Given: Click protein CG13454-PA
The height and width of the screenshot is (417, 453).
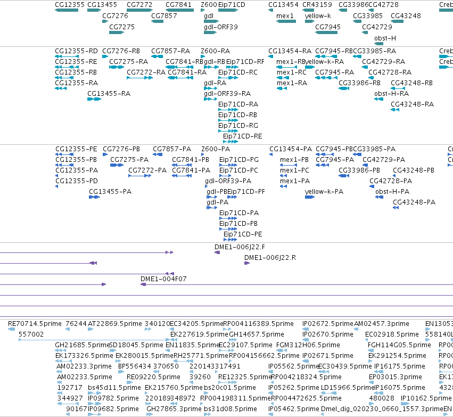Looking at the screenshot, I should tap(291, 149).
